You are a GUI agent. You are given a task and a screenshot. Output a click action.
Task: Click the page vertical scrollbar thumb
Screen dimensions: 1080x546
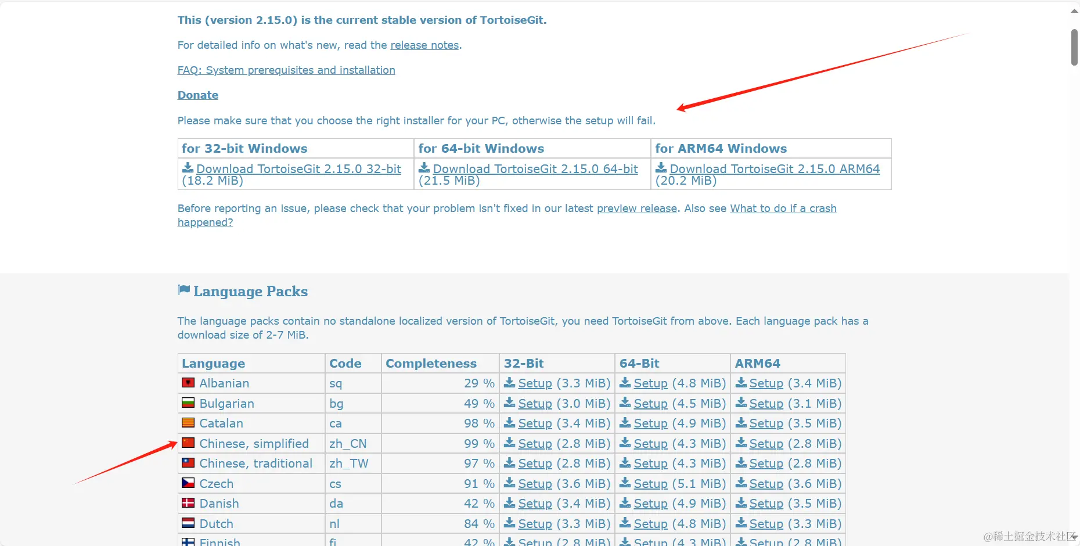coord(1074,47)
